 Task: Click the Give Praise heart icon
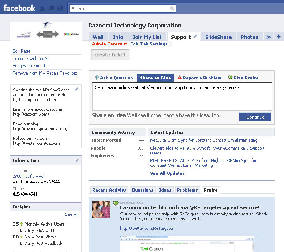click(230, 78)
